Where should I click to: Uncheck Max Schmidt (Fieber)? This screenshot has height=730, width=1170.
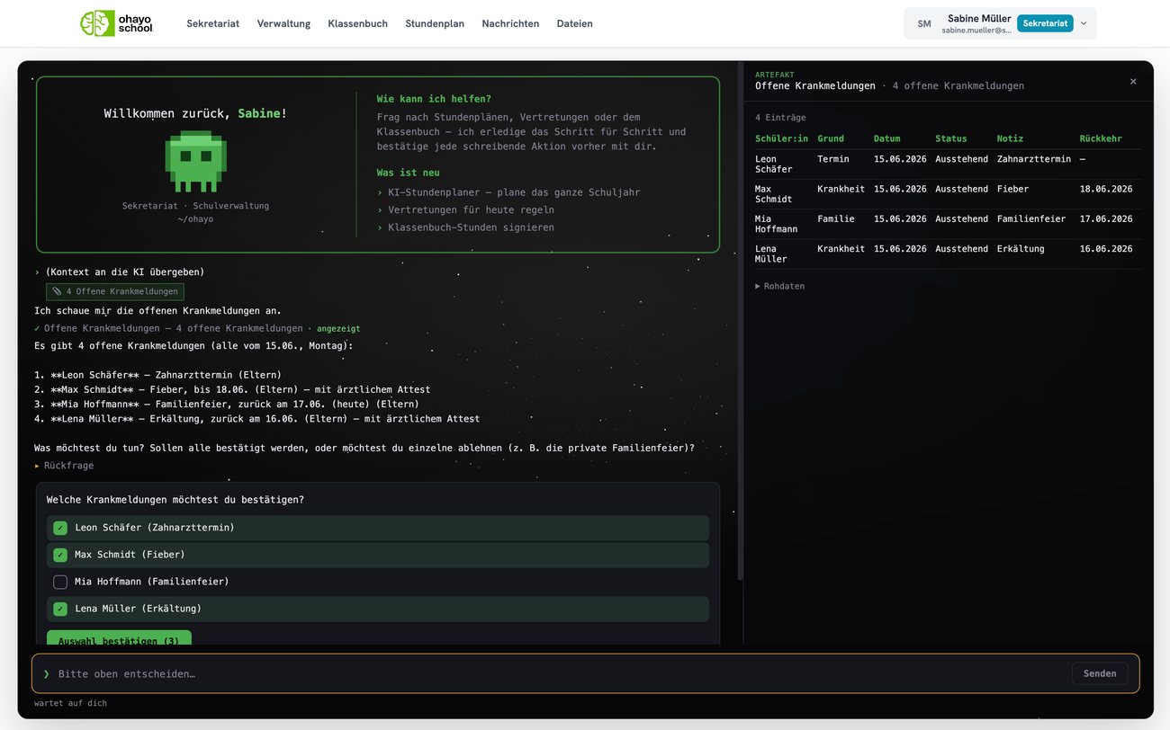(x=60, y=555)
